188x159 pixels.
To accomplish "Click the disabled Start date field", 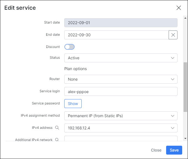I will tap(121, 23).
